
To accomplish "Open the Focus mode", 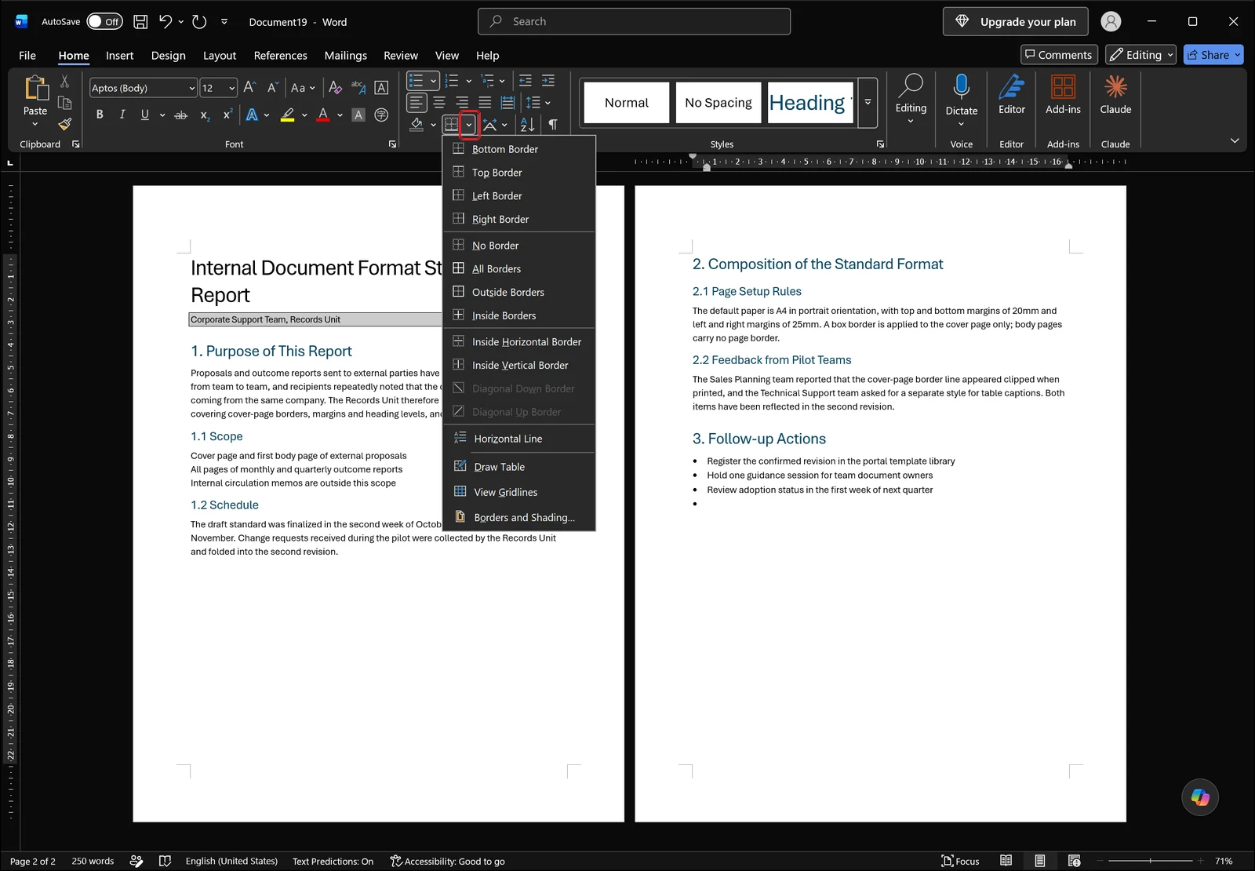I will tap(960, 861).
